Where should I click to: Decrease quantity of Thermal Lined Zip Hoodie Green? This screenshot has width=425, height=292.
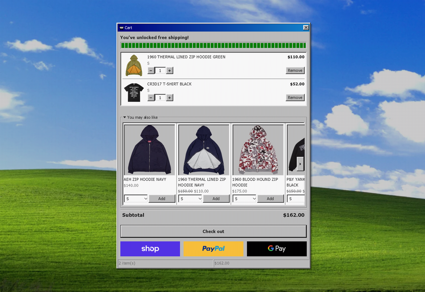pos(151,70)
